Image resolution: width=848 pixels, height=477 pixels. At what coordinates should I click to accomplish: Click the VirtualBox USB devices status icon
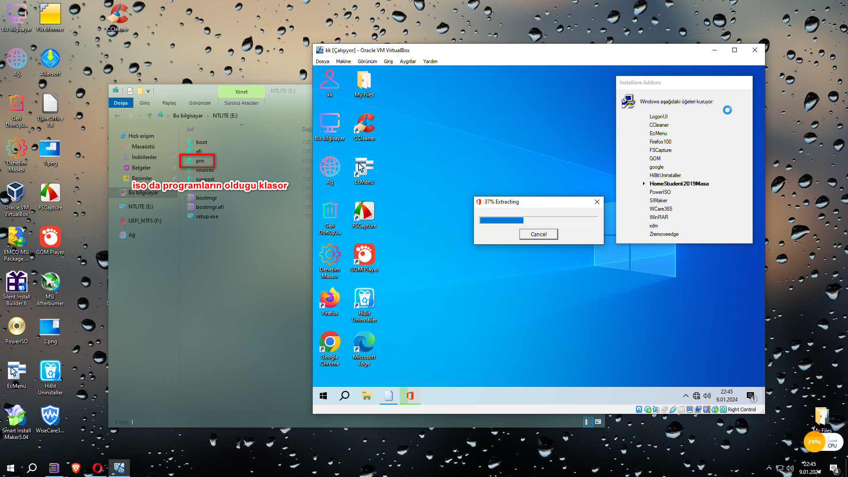tap(673, 409)
